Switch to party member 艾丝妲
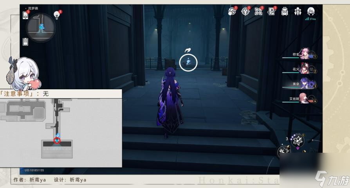 pyautogui.click(x=299, y=98)
